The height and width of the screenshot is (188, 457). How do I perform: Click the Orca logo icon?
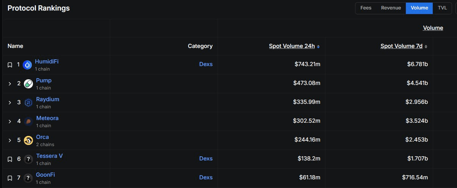pos(28,140)
